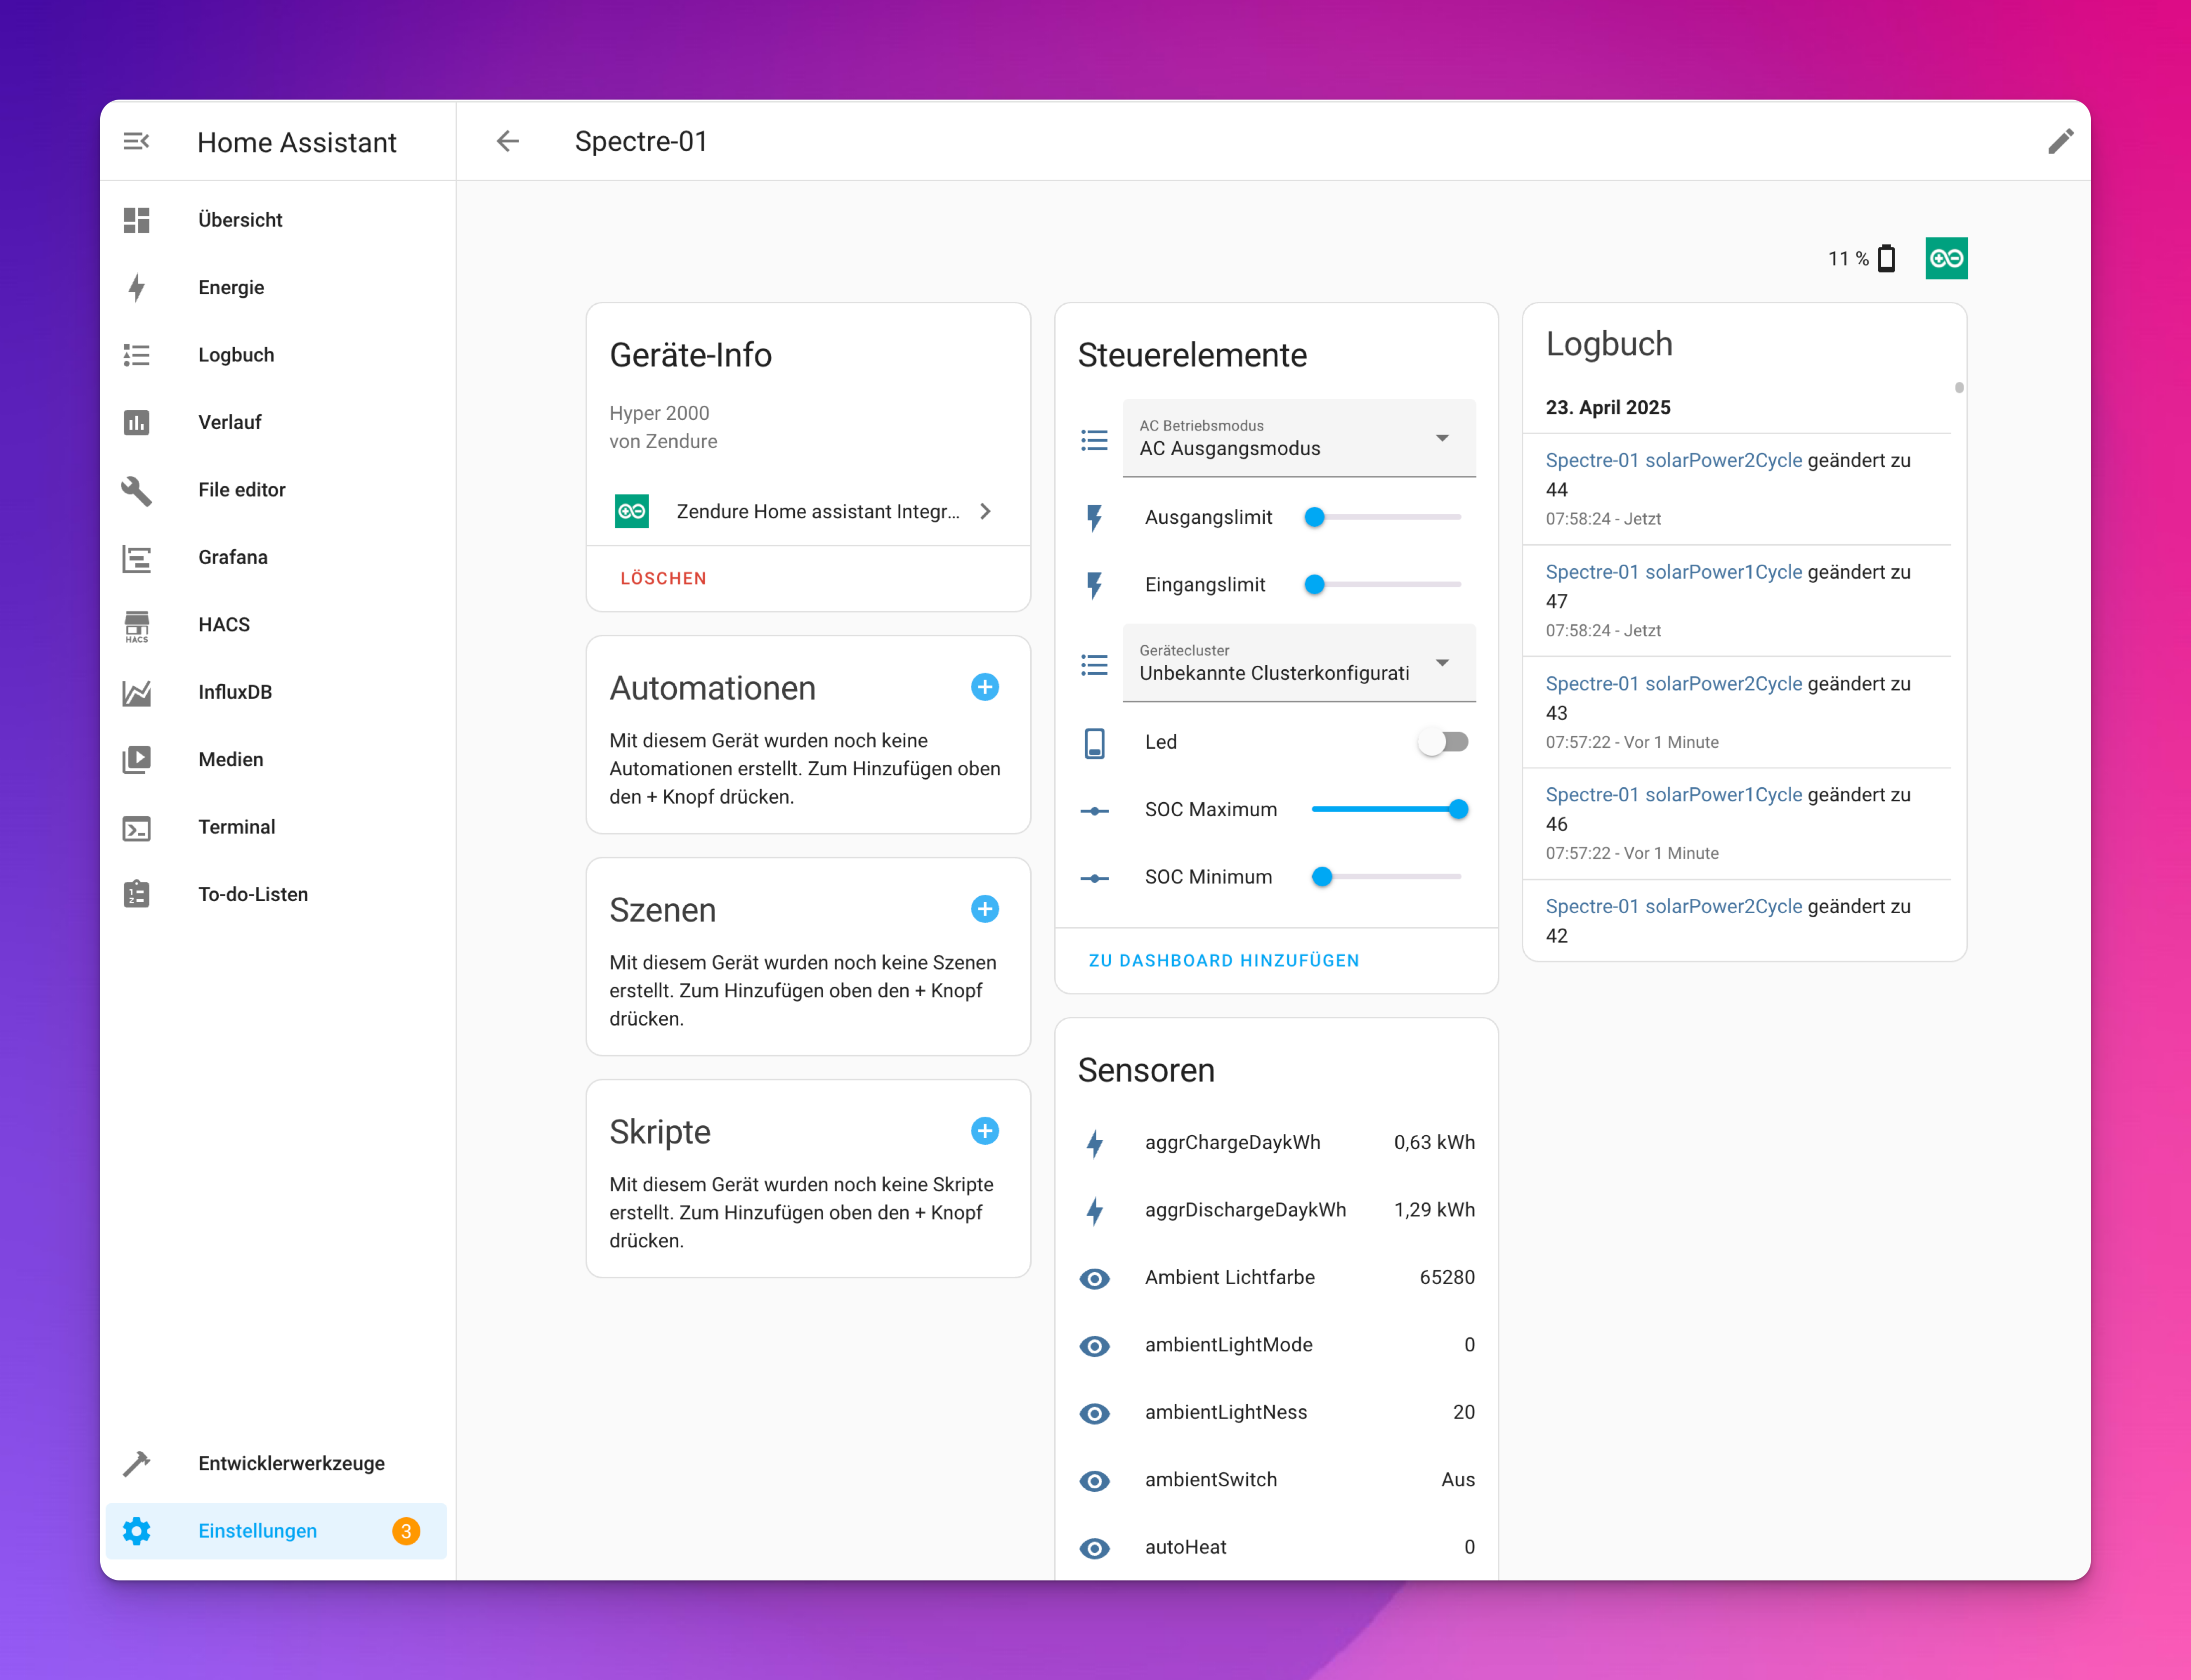Click the orange notification badge 3

click(x=406, y=1531)
